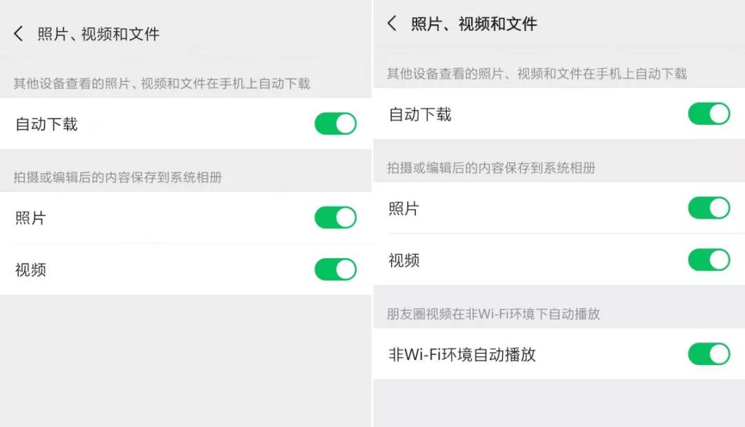Image resolution: width=745 pixels, height=427 pixels.
Task: Toggle 视频 switch in left panel
Action: point(335,269)
